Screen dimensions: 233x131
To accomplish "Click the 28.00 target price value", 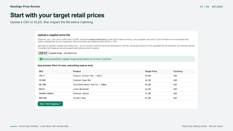I will pos(148,76).
